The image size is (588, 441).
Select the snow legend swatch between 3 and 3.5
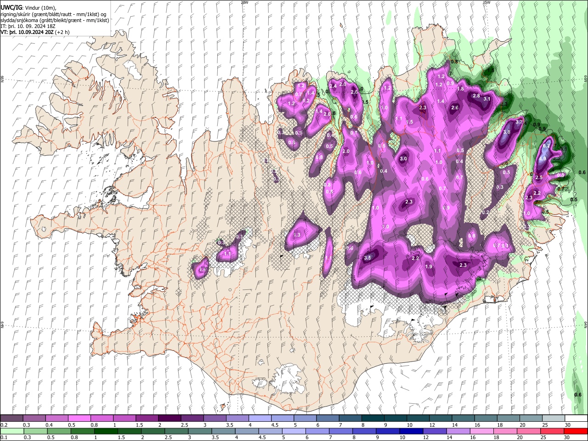click(215, 418)
